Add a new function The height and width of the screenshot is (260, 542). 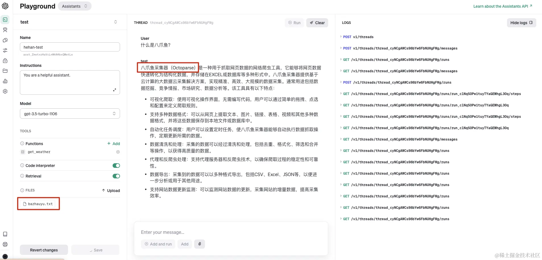click(x=113, y=144)
